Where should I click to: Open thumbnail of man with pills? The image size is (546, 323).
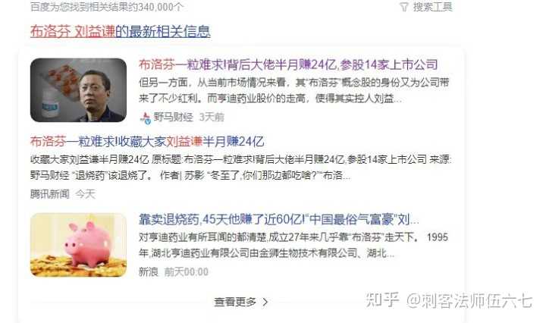78,90
